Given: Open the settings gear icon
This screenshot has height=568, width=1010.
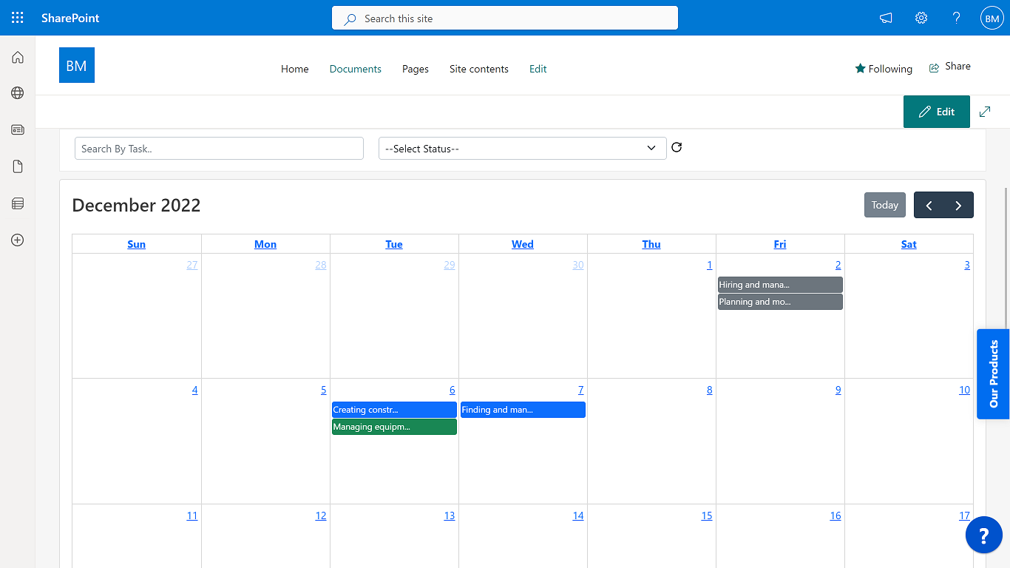Looking at the screenshot, I should click(921, 18).
